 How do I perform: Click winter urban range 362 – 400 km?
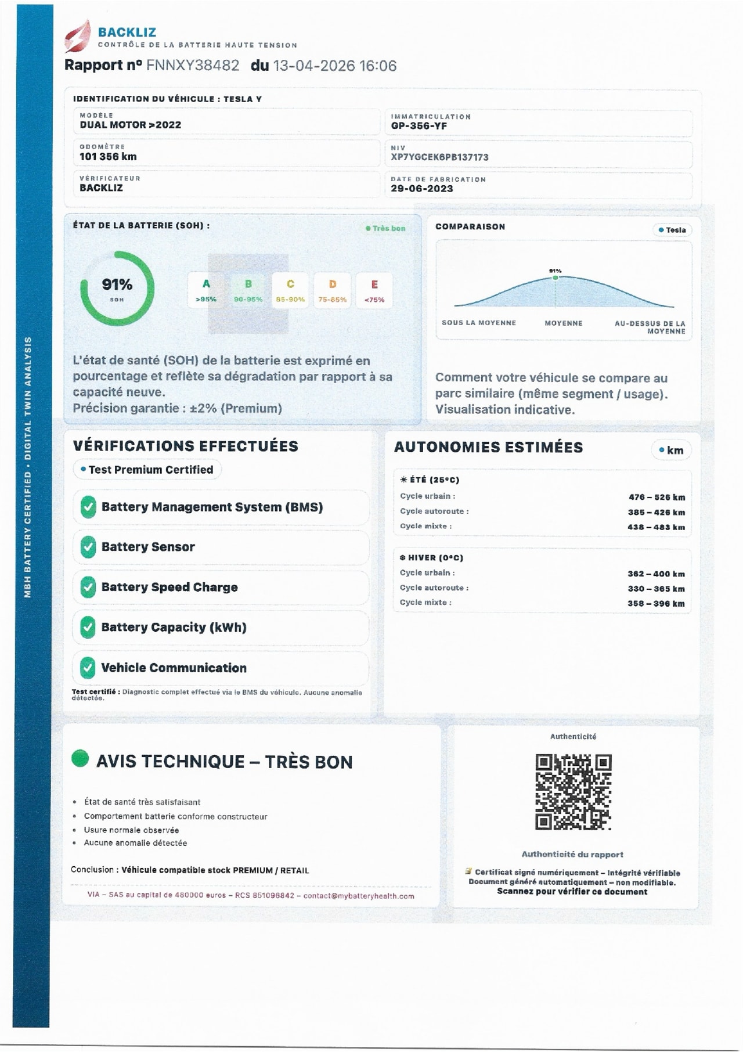(657, 574)
